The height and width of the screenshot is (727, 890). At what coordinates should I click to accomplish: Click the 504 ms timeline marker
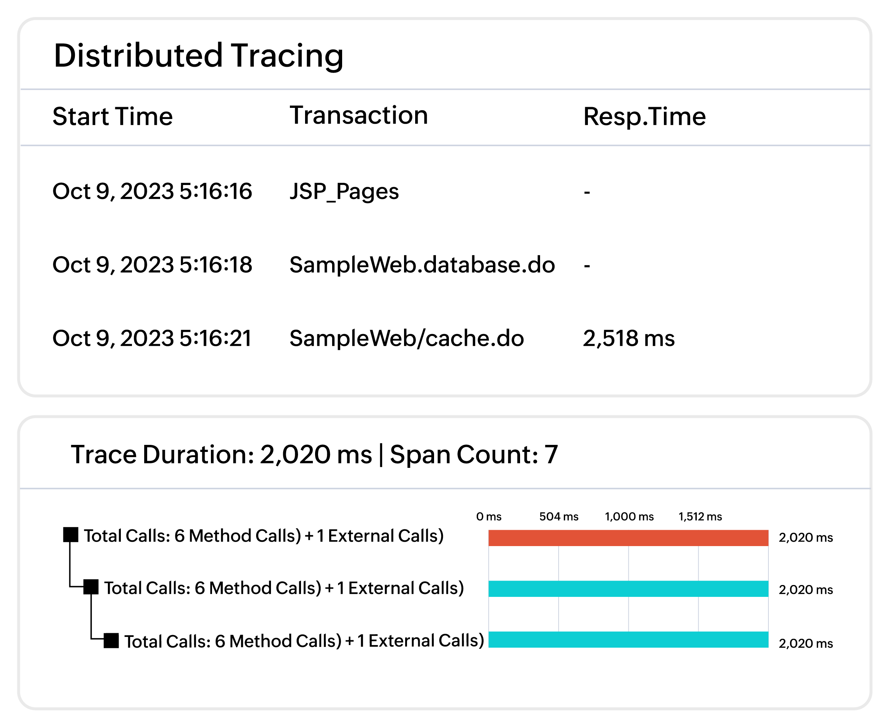click(559, 516)
